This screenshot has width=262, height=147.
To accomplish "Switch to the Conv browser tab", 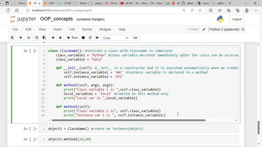I will (203, 3).
